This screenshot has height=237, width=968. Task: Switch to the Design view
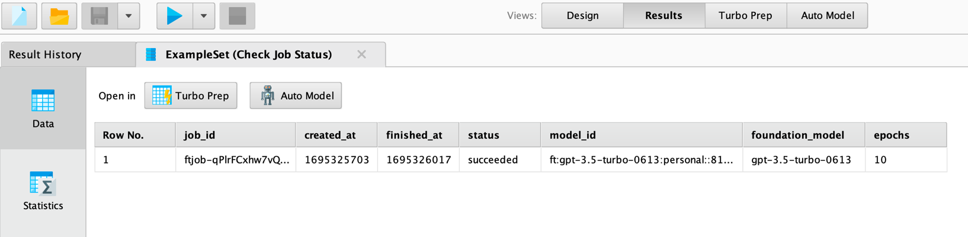582,16
